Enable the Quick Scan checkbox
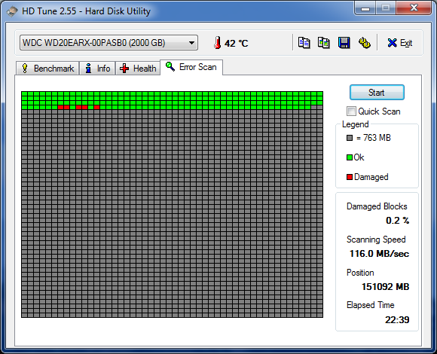The width and height of the screenshot is (437, 354). 351,111
